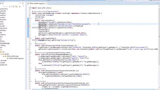Collapse the onPlayerJoin fold at line 39
Viewport: 160px width, 90px height.
pos(31,44)
